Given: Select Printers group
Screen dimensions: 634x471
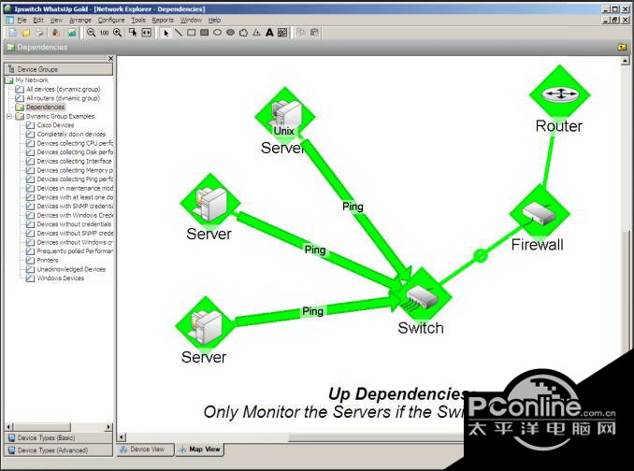Looking at the screenshot, I should coord(48,261).
